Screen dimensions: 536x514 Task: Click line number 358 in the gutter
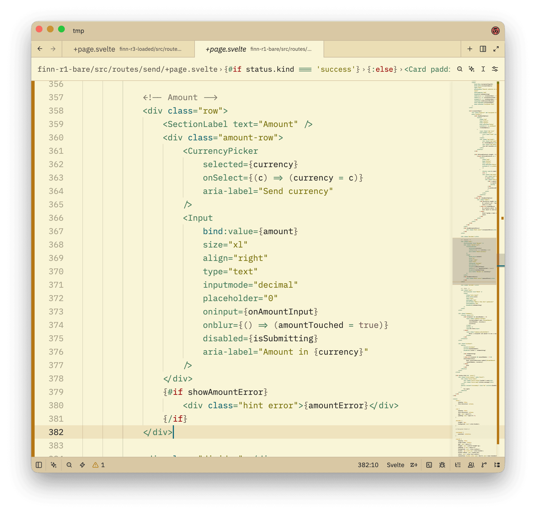pos(56,111)
